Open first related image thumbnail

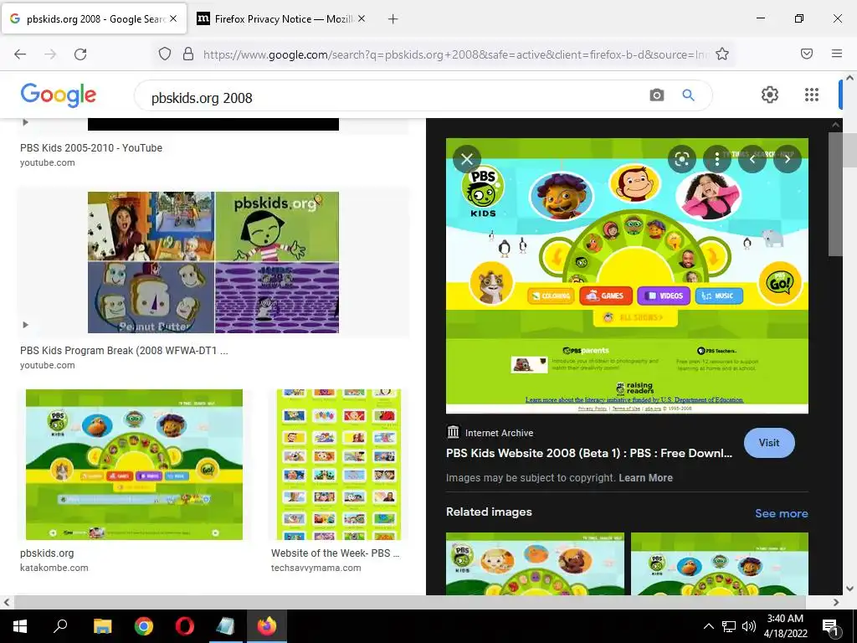point(535,563)
